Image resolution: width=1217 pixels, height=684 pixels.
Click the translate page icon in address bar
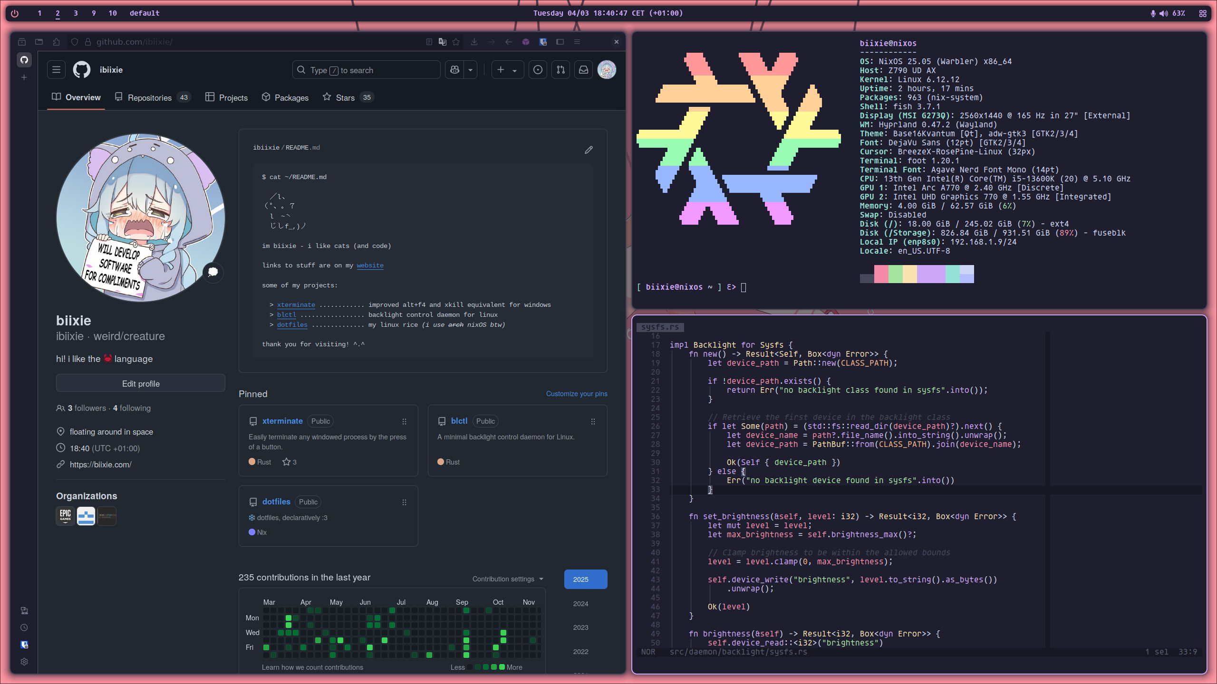(x=443, y=42)
